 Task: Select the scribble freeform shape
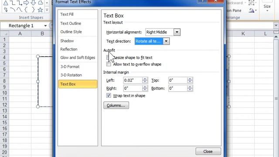click(x=6, y=10)
